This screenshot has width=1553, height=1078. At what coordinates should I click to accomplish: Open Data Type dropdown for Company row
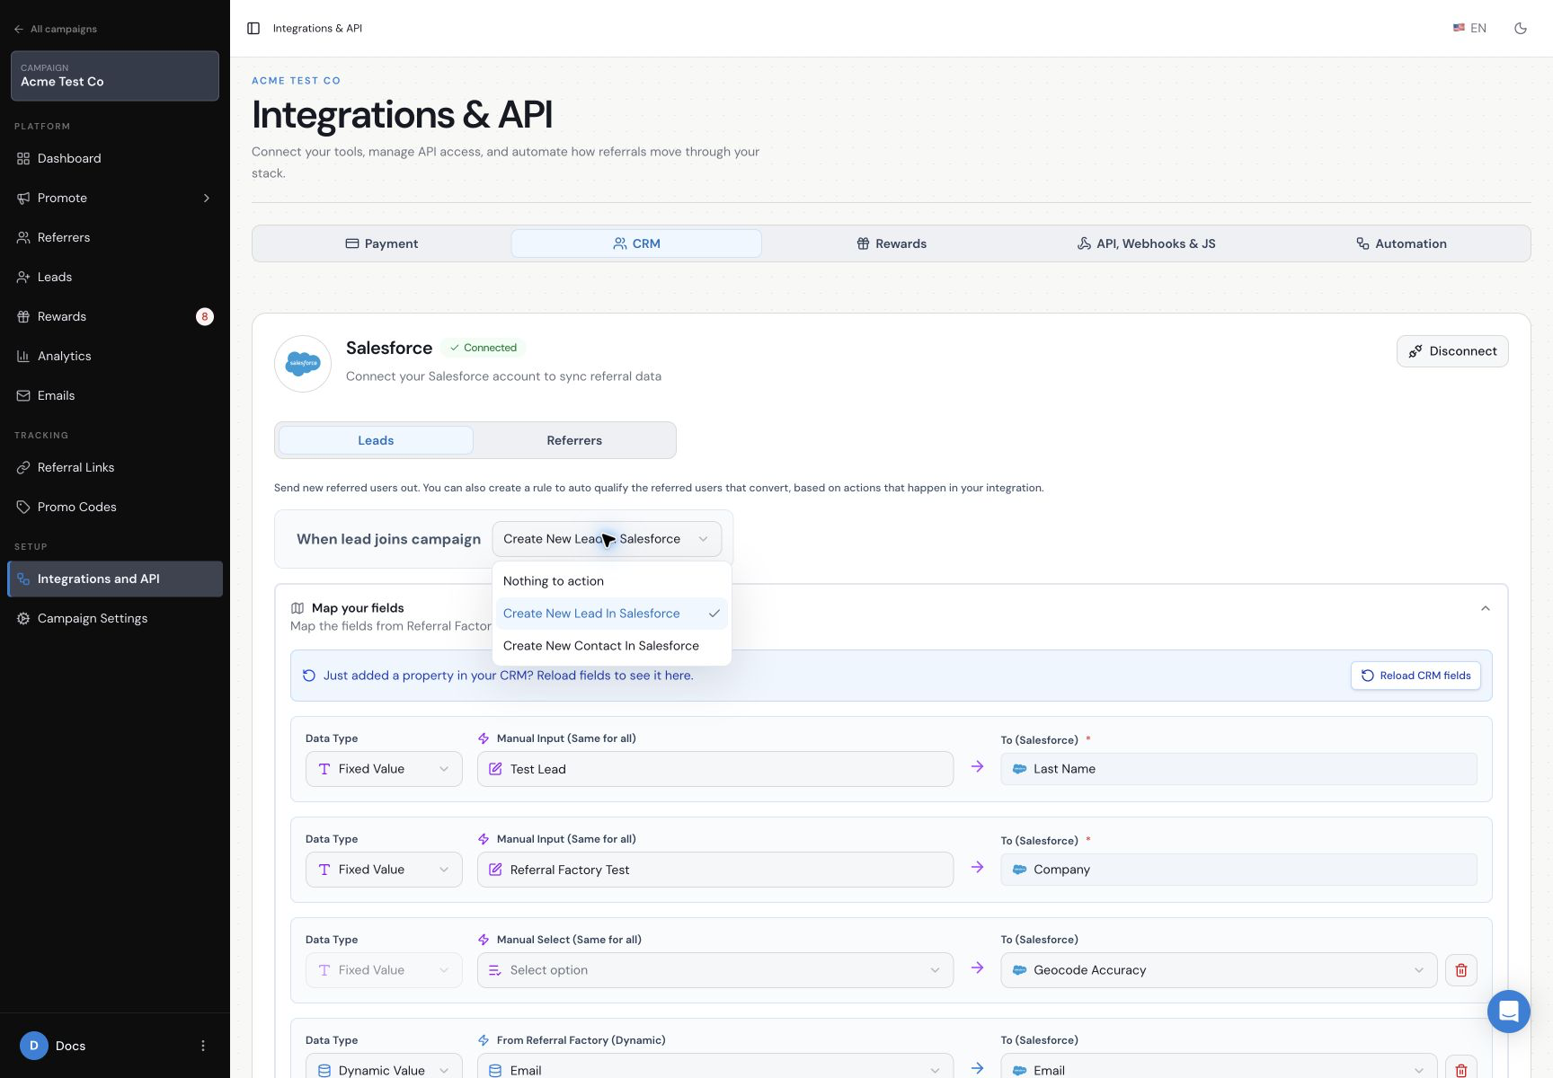(x=384, y=870)
